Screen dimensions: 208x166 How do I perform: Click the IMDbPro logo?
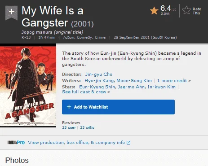16,143
